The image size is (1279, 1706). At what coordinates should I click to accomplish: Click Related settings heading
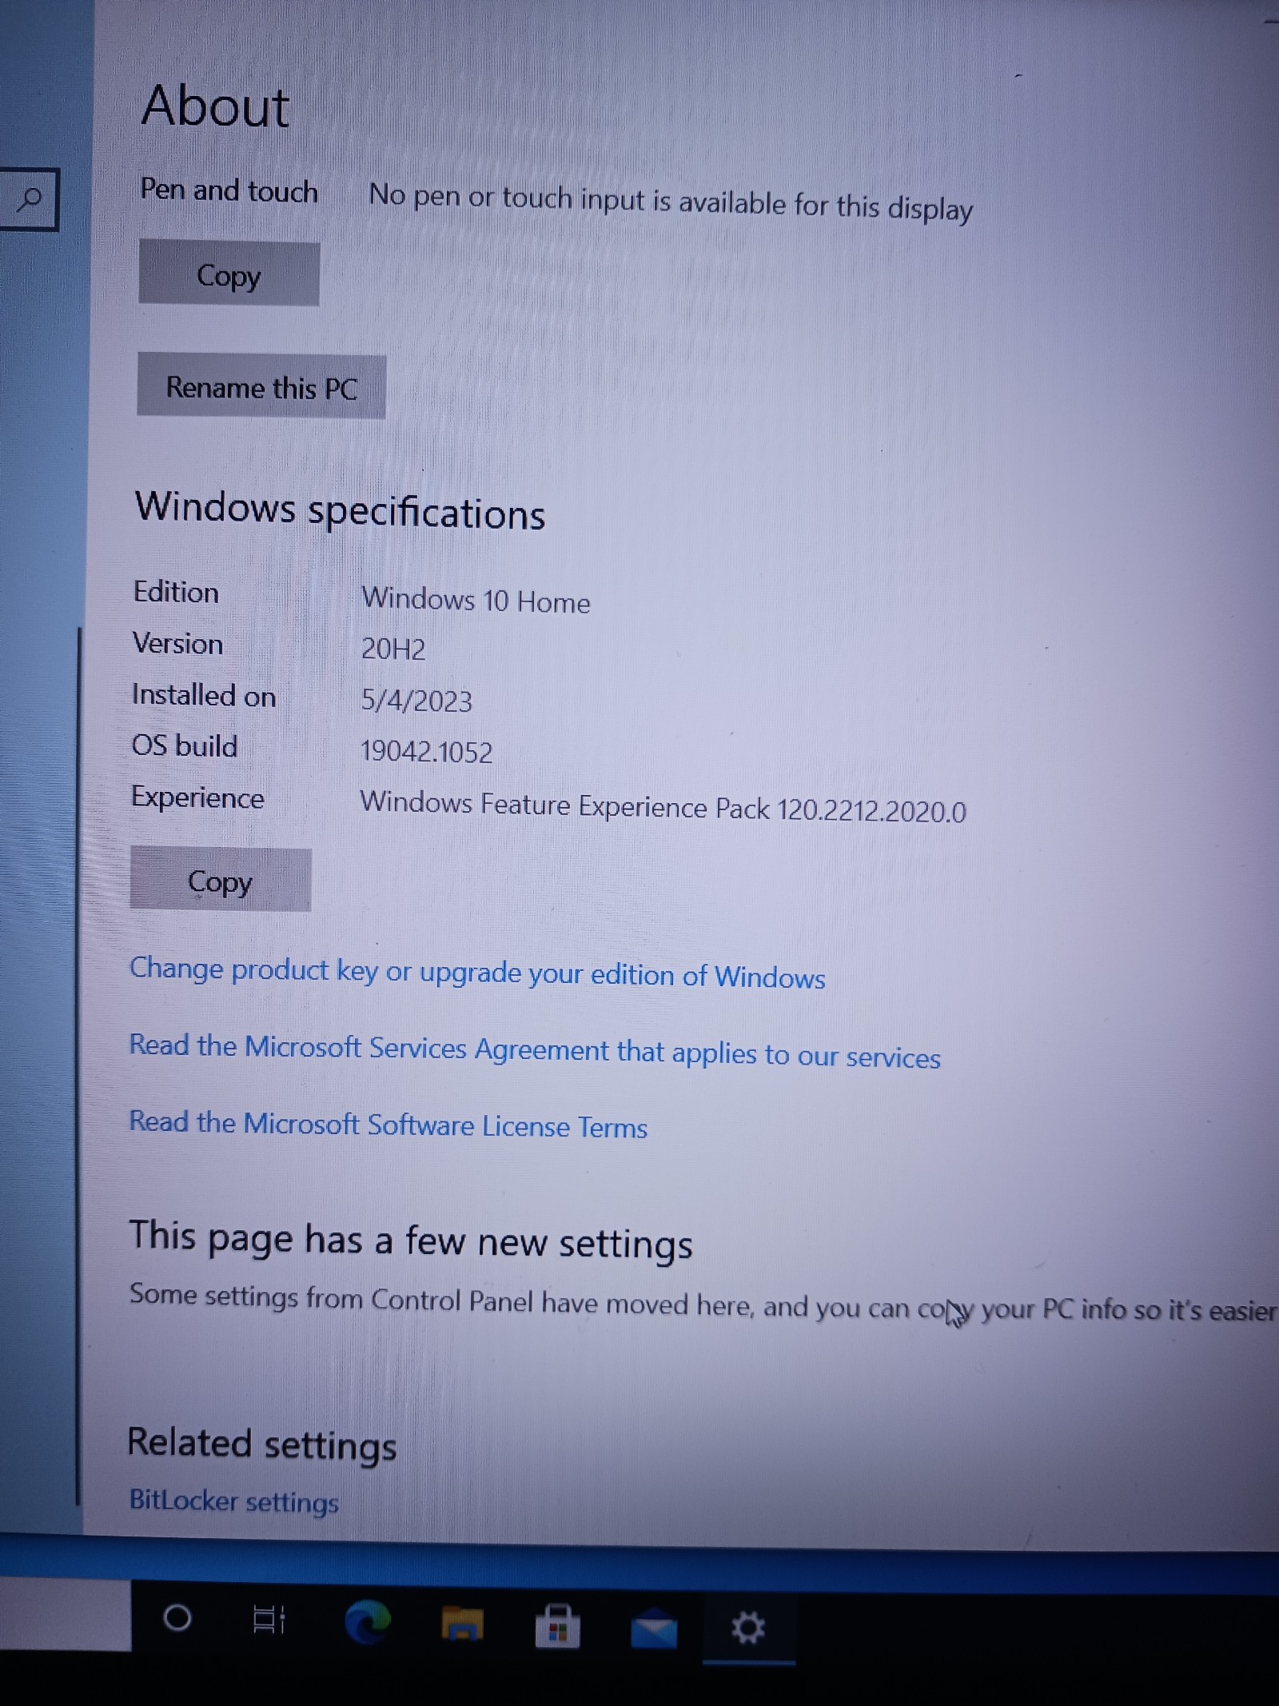261,1445
